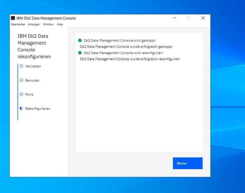Image resolution: width=245 pixels, height=193 pixels.
Task: Click the disabled maximize window button
Action: click(x=189, y=18)
